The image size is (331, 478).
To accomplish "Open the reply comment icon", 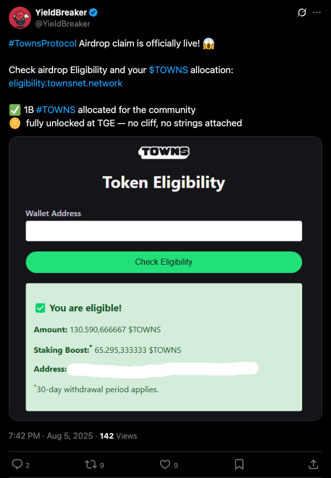I will click(x=17, y=464).
